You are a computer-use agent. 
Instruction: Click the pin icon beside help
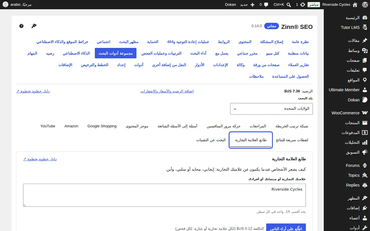click(34, 26)
